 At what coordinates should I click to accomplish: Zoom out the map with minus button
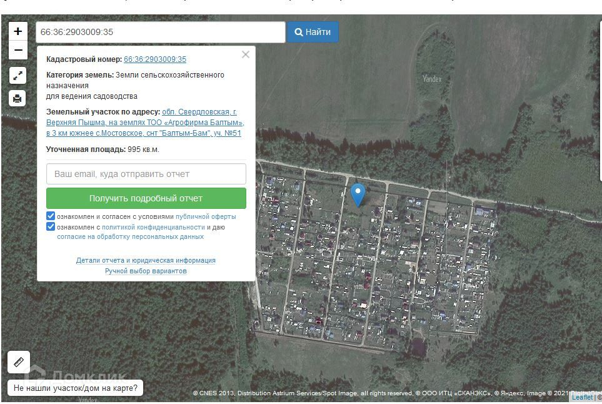(x=18, y=50)
